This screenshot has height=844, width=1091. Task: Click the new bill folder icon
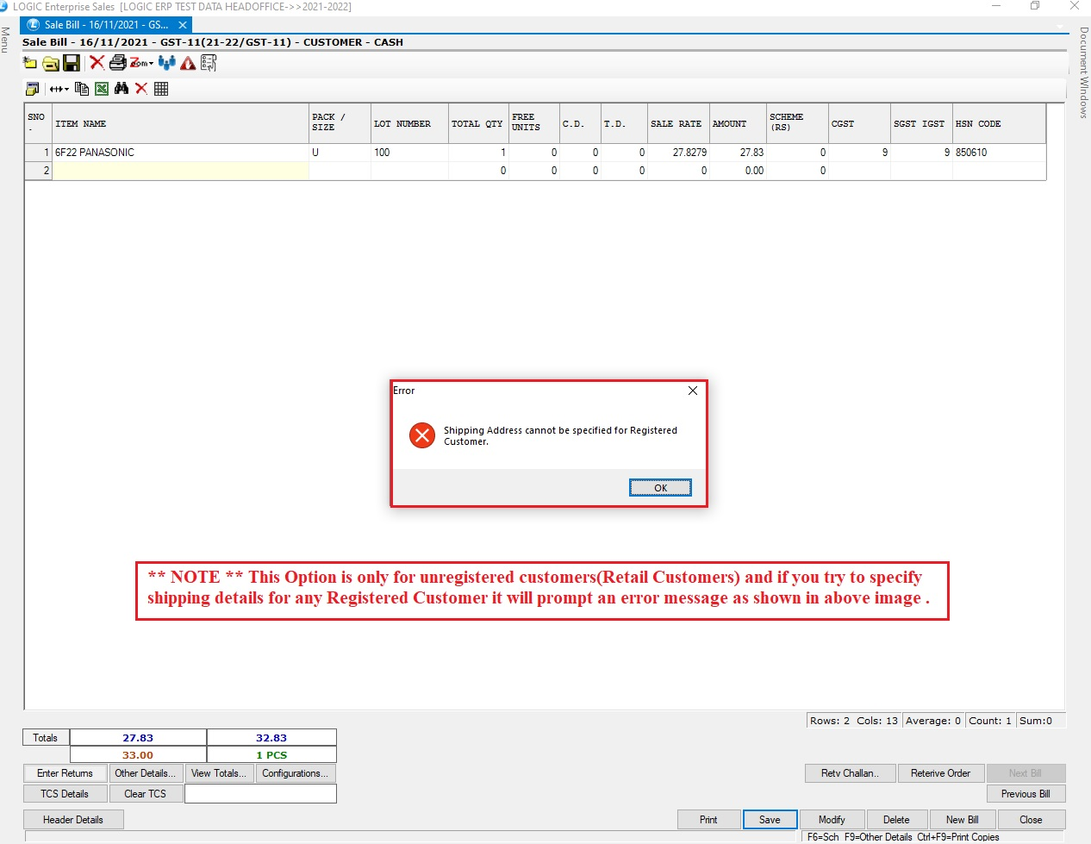tap(30, 63)
